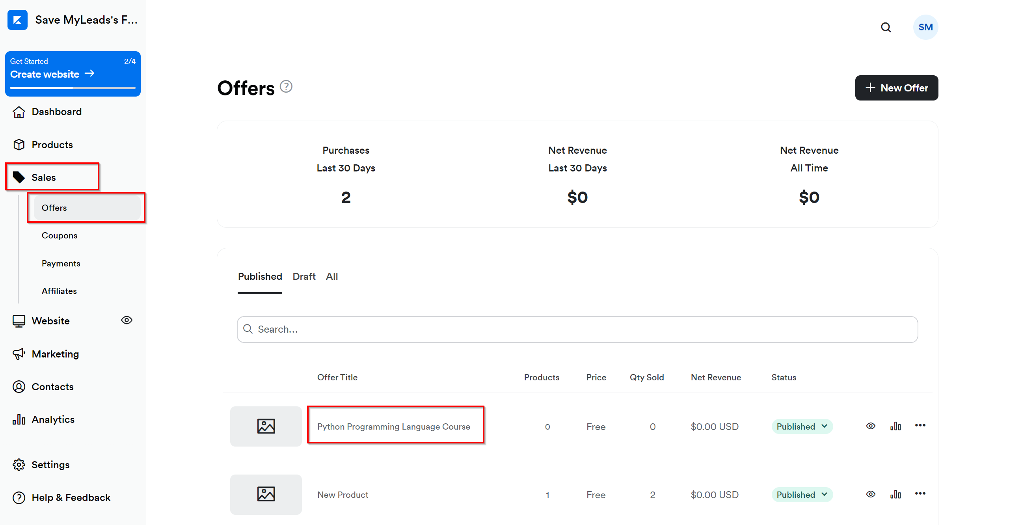Click the Python Programming Language Course title
Viewport: 1009px width, 525px height.
(x=394, y=426)
